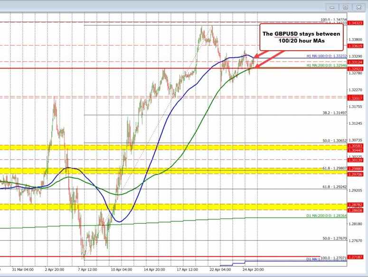Click the 7 Apr 12:00 time label

click(x=87, y=270)
